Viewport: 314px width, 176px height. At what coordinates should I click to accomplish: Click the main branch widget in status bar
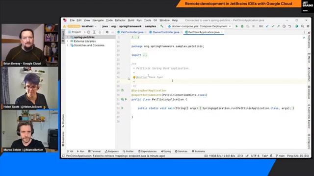click(280, 156)
